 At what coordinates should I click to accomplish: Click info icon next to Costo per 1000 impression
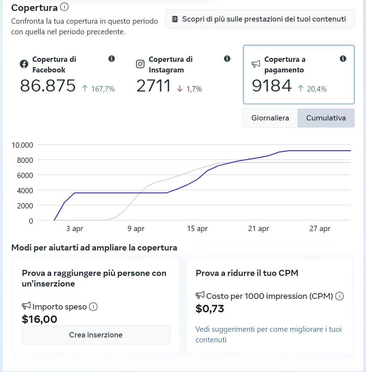click(x=339, y=296)
